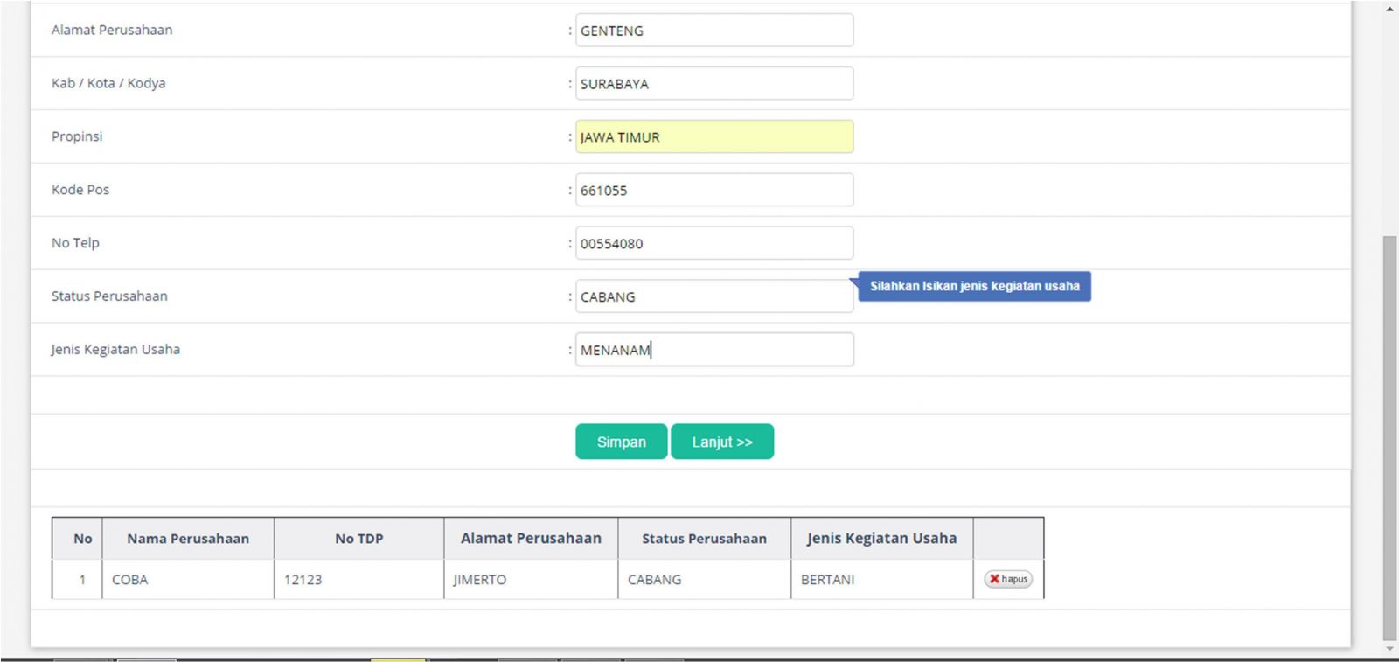Screen dimensions: 1399x662
Task: Click the scrollbar down arrow
Action: click(1390, 649)
